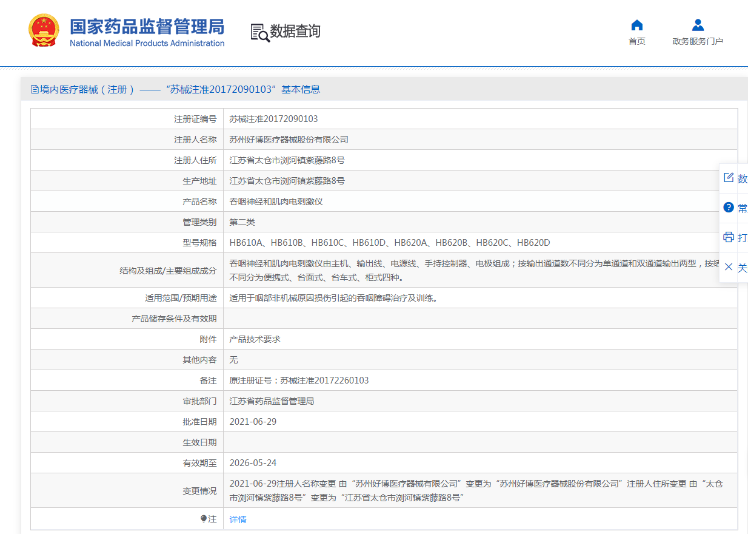
Task: Click the change history text in 变更情况 row
Action: (x=476, y=491)
